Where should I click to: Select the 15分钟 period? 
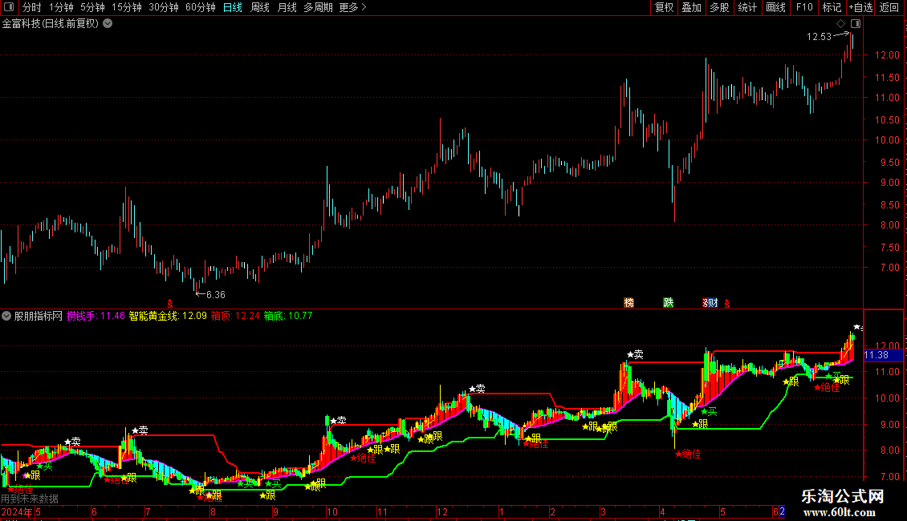coord(127,7)
